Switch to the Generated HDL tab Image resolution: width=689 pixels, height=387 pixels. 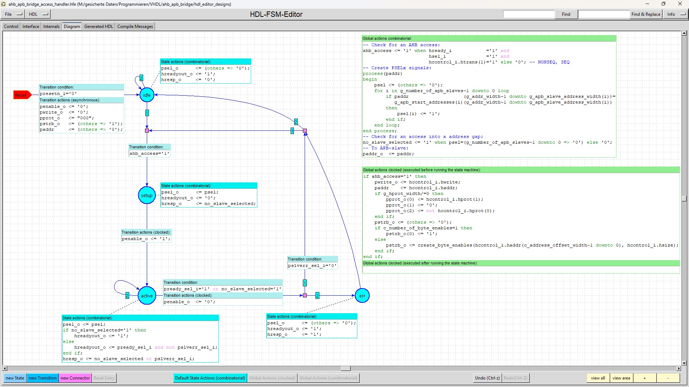click(x=98, y=27)
